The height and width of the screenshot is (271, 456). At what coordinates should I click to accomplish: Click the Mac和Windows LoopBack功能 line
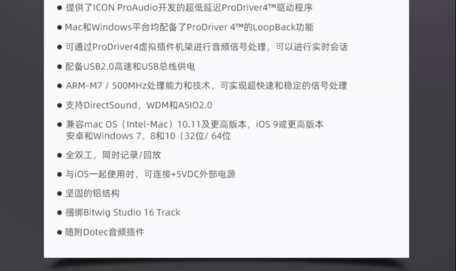[189, 27]
